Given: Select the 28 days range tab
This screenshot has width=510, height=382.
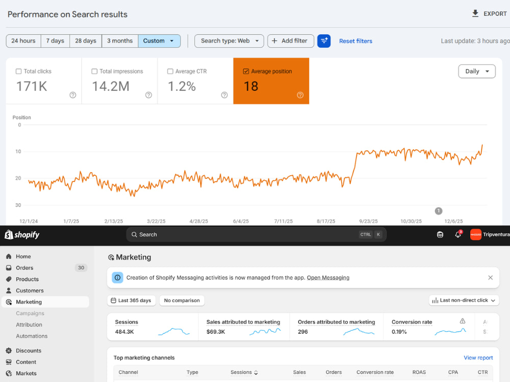Looking at the screenshot, I should click(86, 41).
